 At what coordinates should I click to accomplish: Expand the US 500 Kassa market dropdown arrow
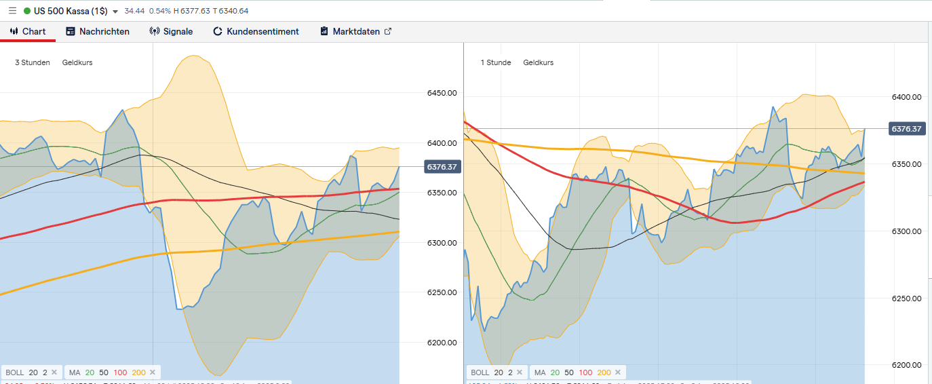(115, 12)
